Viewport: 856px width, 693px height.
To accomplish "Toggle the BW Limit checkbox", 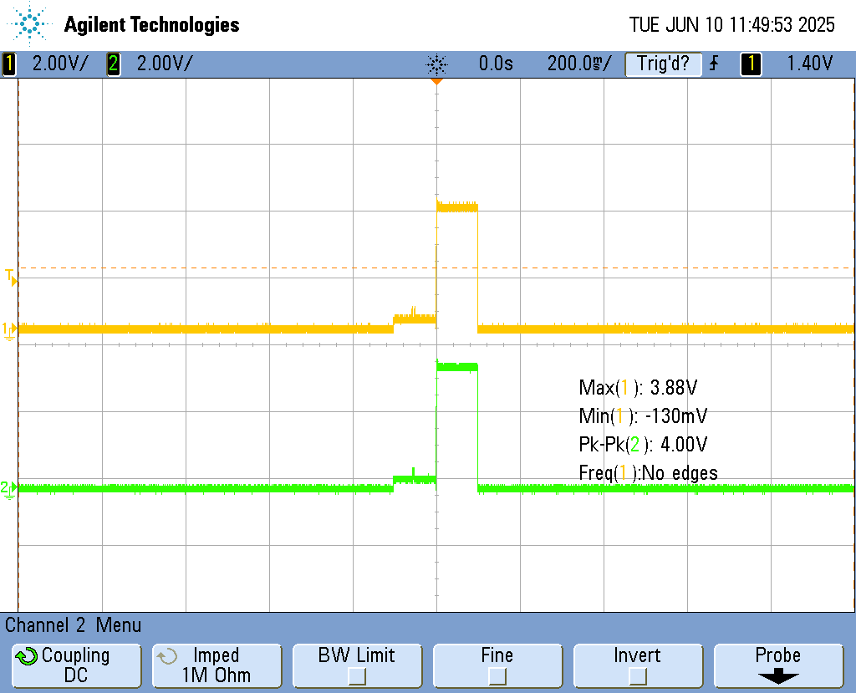I will [357, 676].
